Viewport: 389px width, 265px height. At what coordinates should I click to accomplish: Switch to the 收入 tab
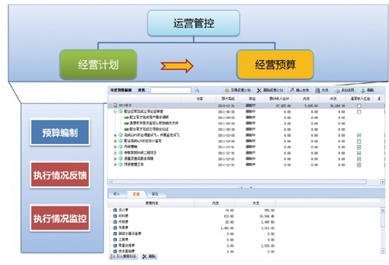[x=116, y=194]
